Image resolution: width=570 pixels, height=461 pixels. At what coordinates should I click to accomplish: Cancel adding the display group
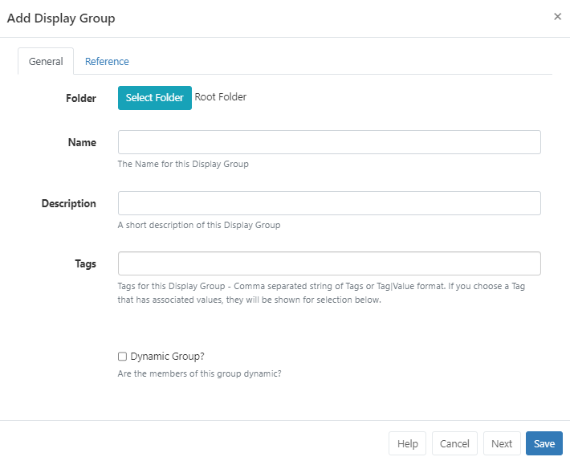click(x=454, y=444)
